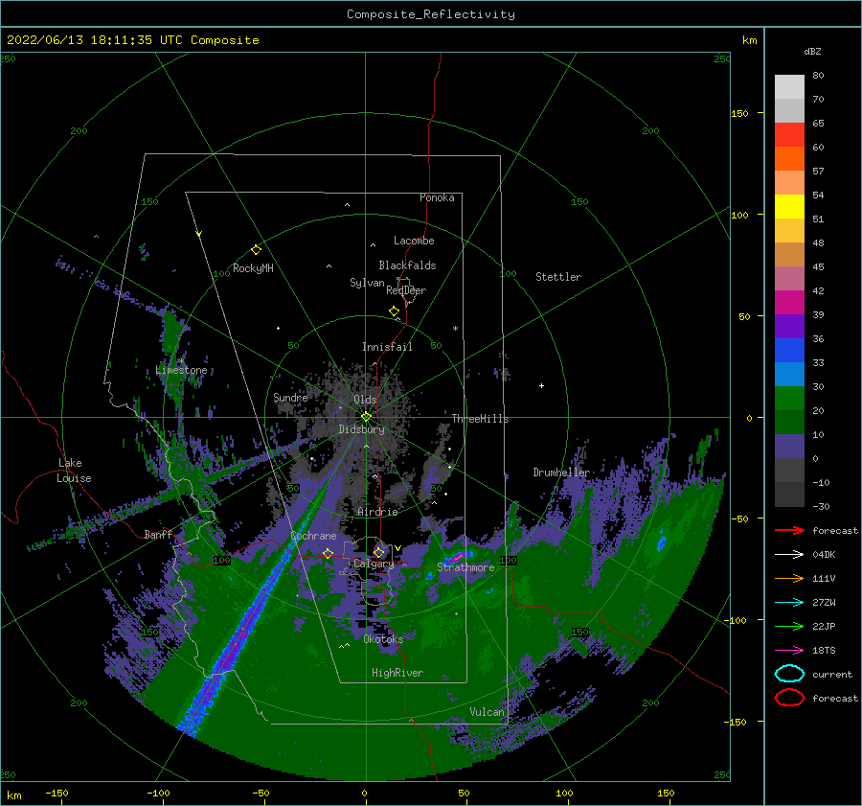Click the Okotoks city label
This screenshot has height=806, width=862.
point(383,639)
